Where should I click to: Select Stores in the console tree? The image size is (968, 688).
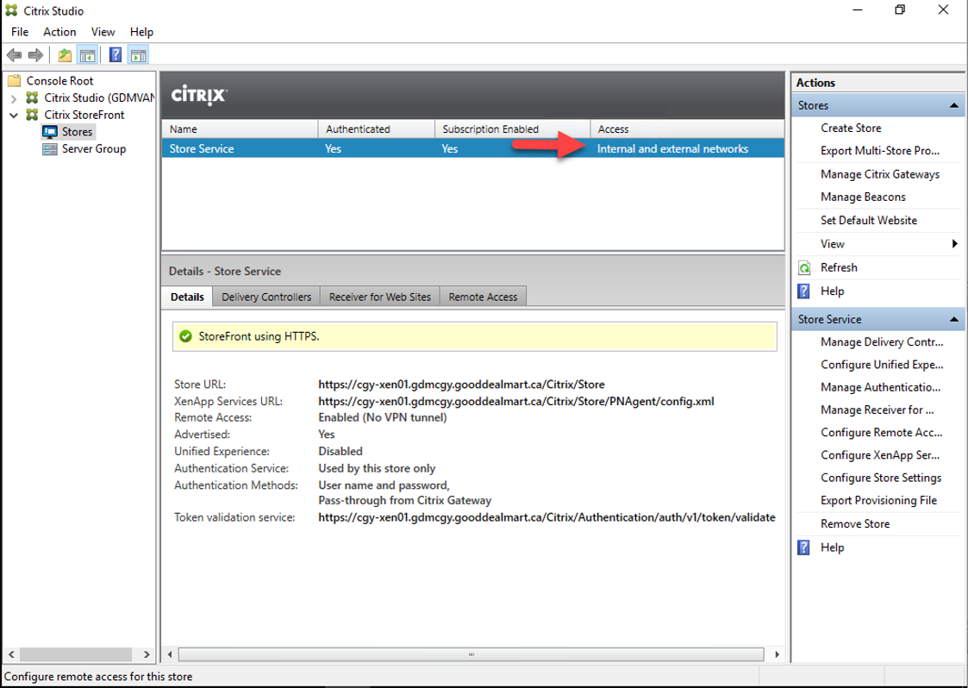click(x=77, y=132)
